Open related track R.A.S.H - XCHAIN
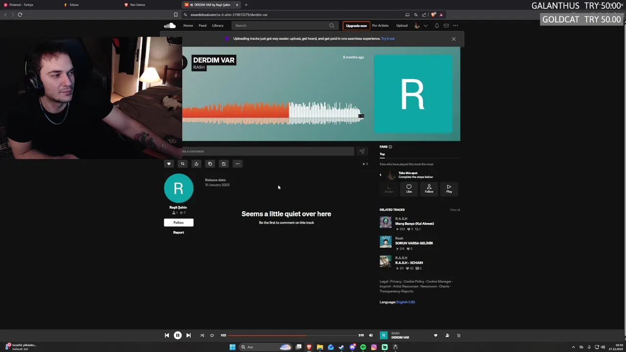This screenshot has height=352, width=626. (x=409, y=263)
